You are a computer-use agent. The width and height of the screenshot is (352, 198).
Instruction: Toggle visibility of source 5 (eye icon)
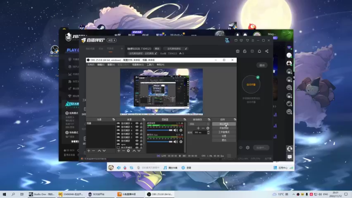click(x=137, y=127)
